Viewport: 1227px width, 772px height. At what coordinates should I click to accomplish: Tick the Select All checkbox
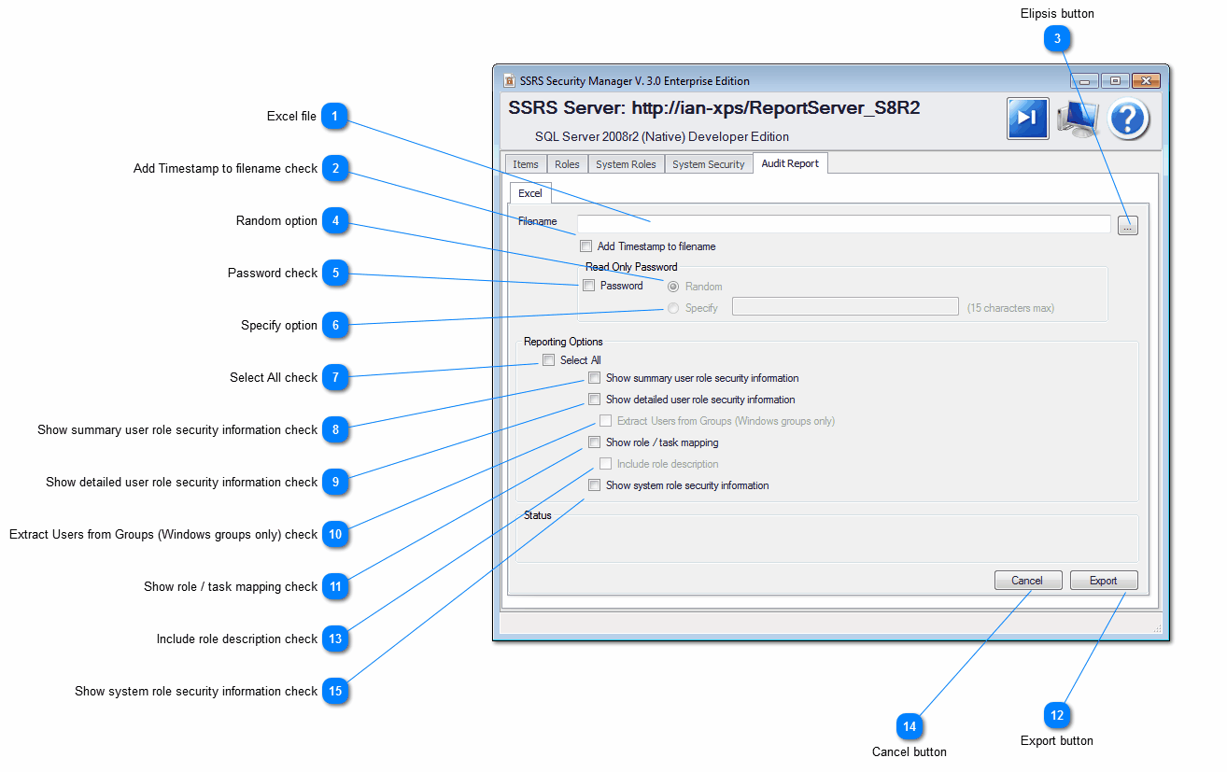[549, 360]
